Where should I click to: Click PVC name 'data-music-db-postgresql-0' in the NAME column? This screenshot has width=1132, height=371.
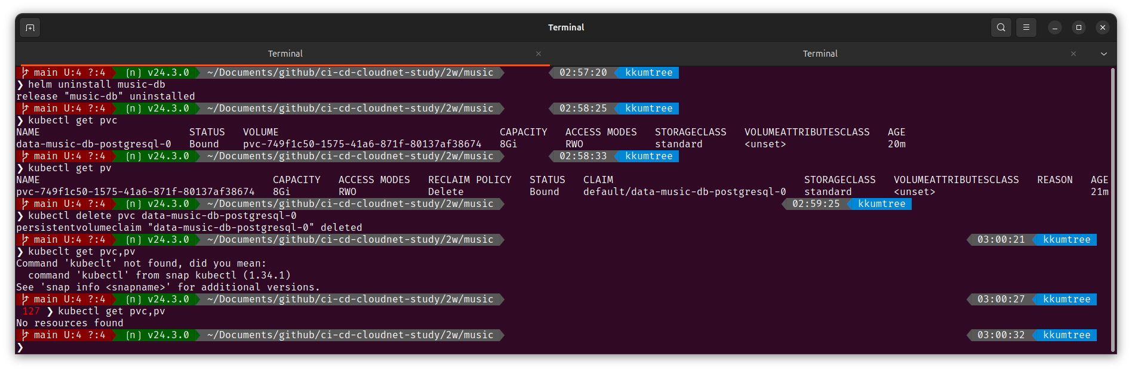pyautogui.click(x=94, y=144)
